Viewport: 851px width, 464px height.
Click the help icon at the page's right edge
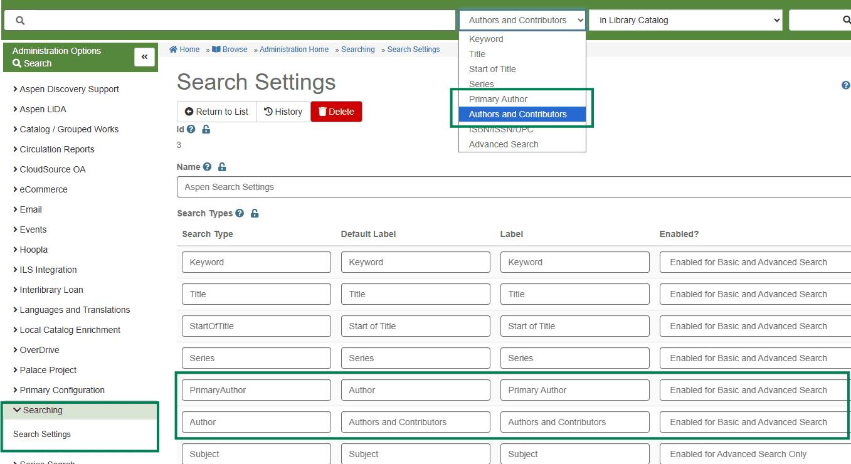click(x=845, y=85)
